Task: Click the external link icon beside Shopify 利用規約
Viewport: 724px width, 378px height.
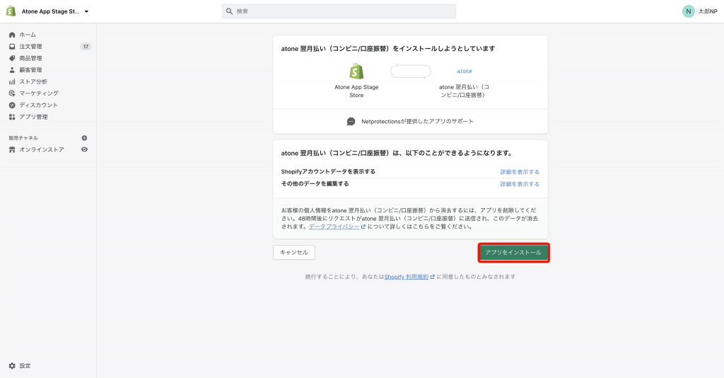Action: point(433,277)
